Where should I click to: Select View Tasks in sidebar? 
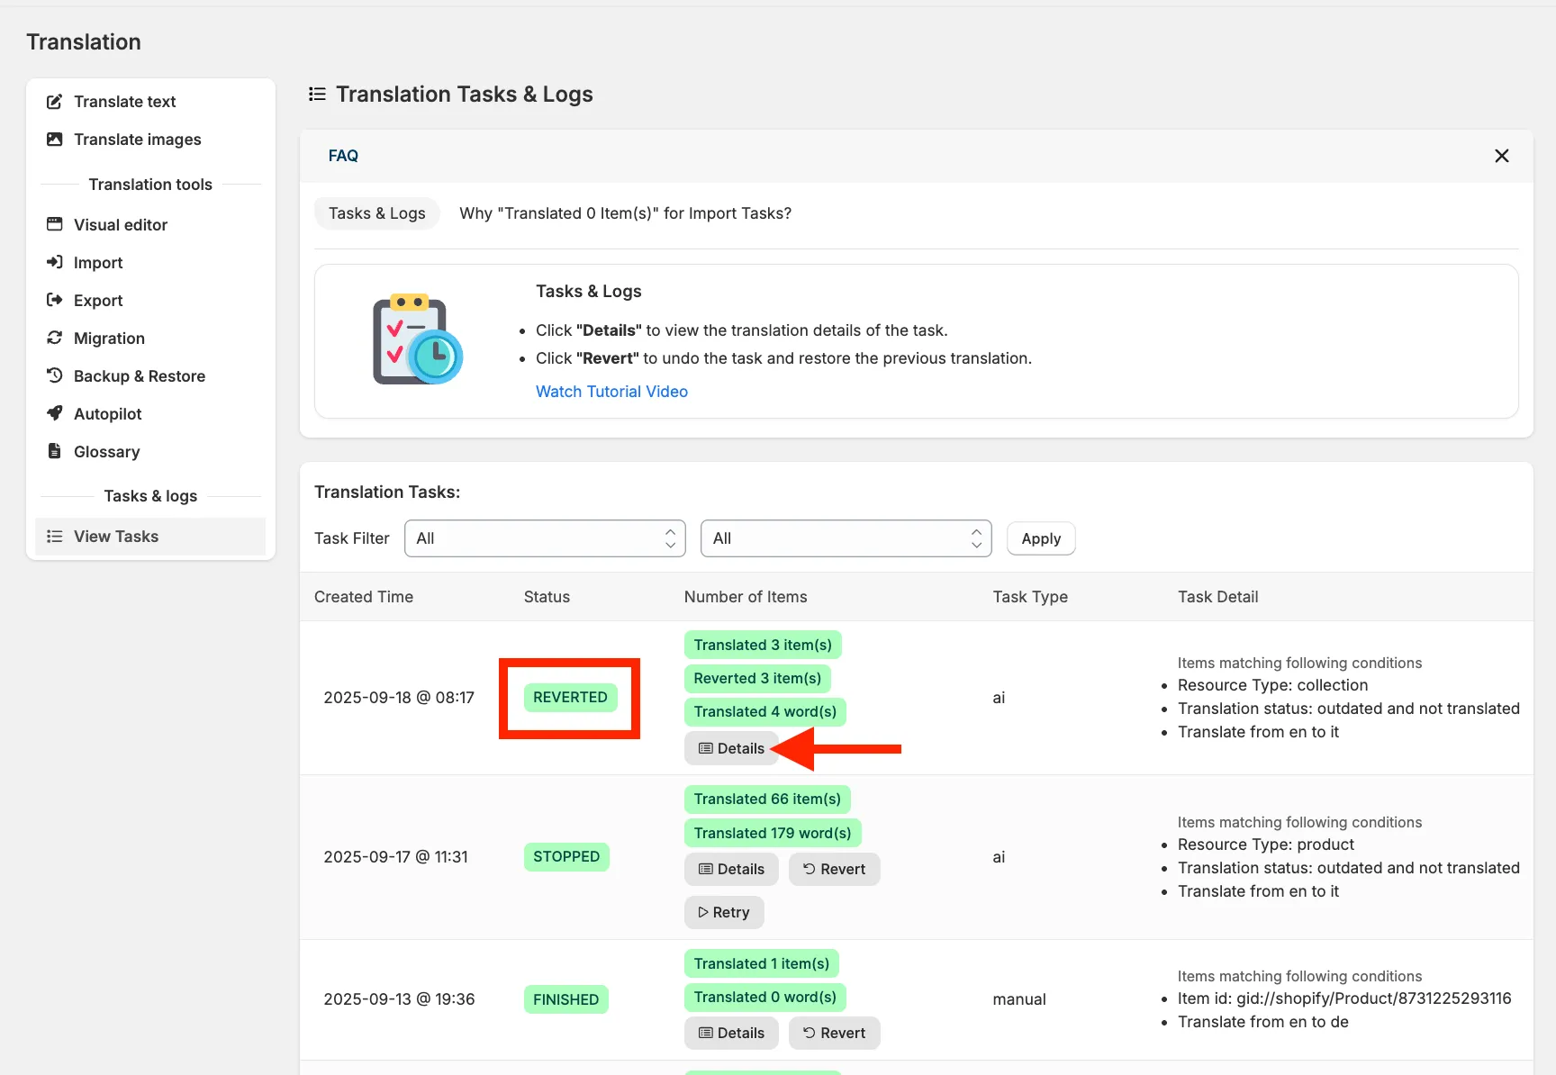149,537
